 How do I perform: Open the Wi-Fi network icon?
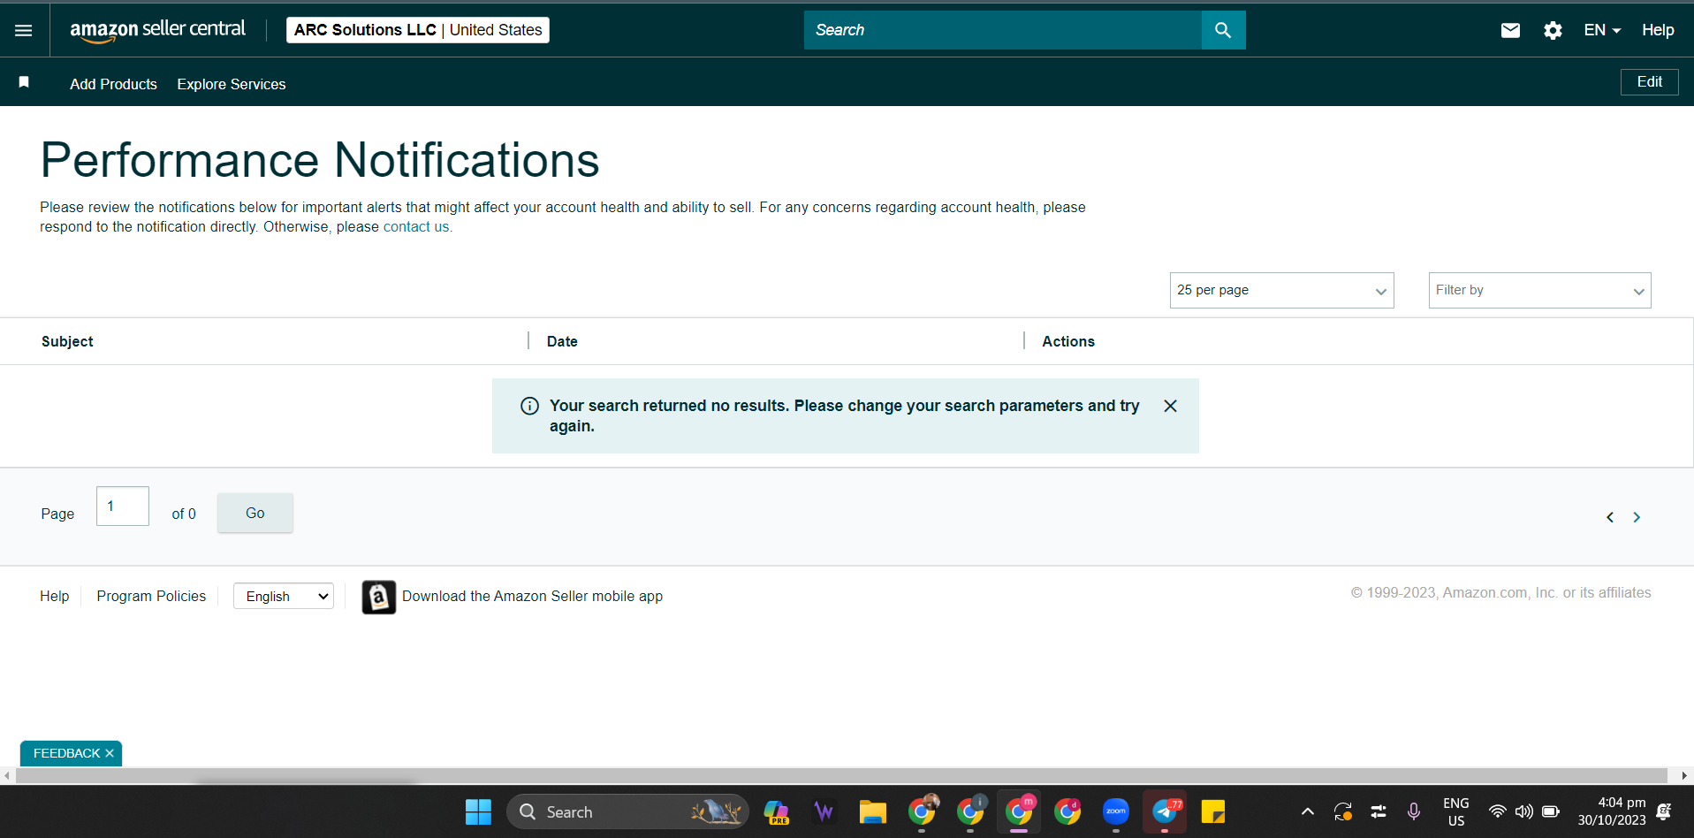1497,811
